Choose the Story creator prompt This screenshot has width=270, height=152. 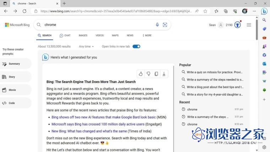click(16, 77)
